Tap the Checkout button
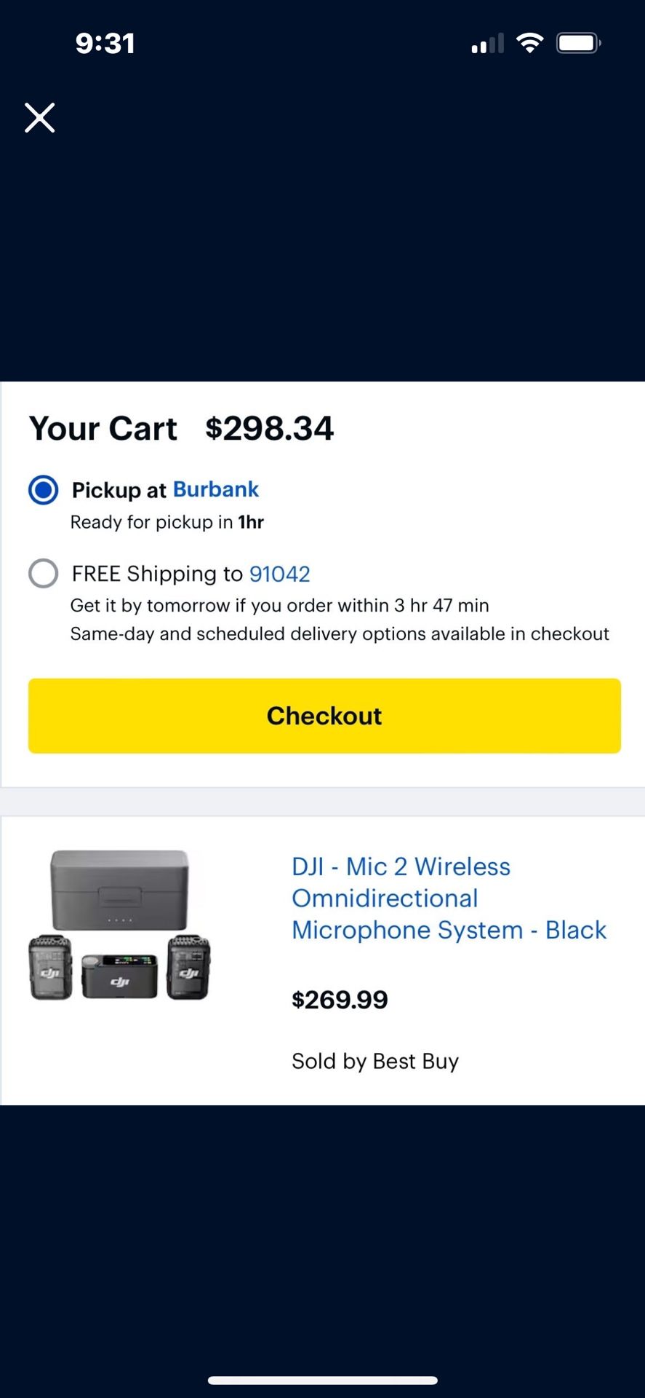The height and width of the screenshot is (1398, 645). 324,716
